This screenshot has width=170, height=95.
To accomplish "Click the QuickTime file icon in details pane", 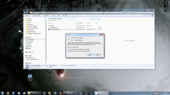I will pyautogui.click(x=27, y=66).
